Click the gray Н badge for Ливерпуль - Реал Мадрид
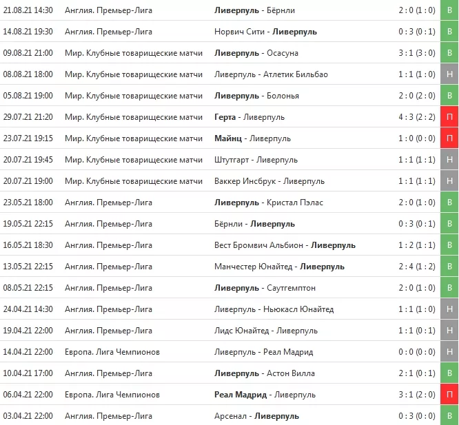Viewport: 459px width, 425px height. tap(449, 352)
